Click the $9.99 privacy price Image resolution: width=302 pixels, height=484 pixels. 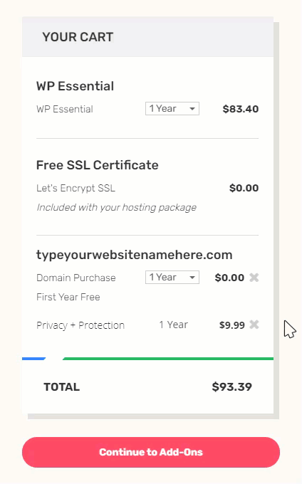coord(232,325)
